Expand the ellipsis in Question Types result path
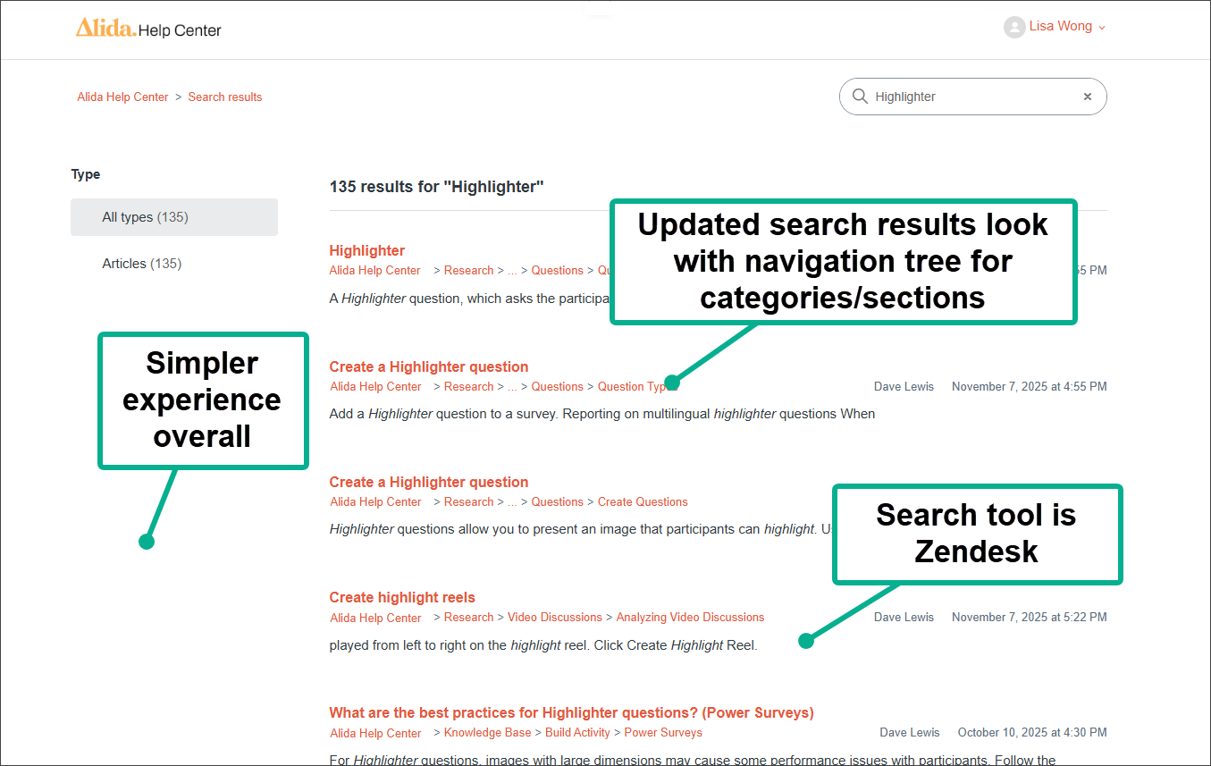Viewport: 1211px width, 766px height. click(512, 386)
